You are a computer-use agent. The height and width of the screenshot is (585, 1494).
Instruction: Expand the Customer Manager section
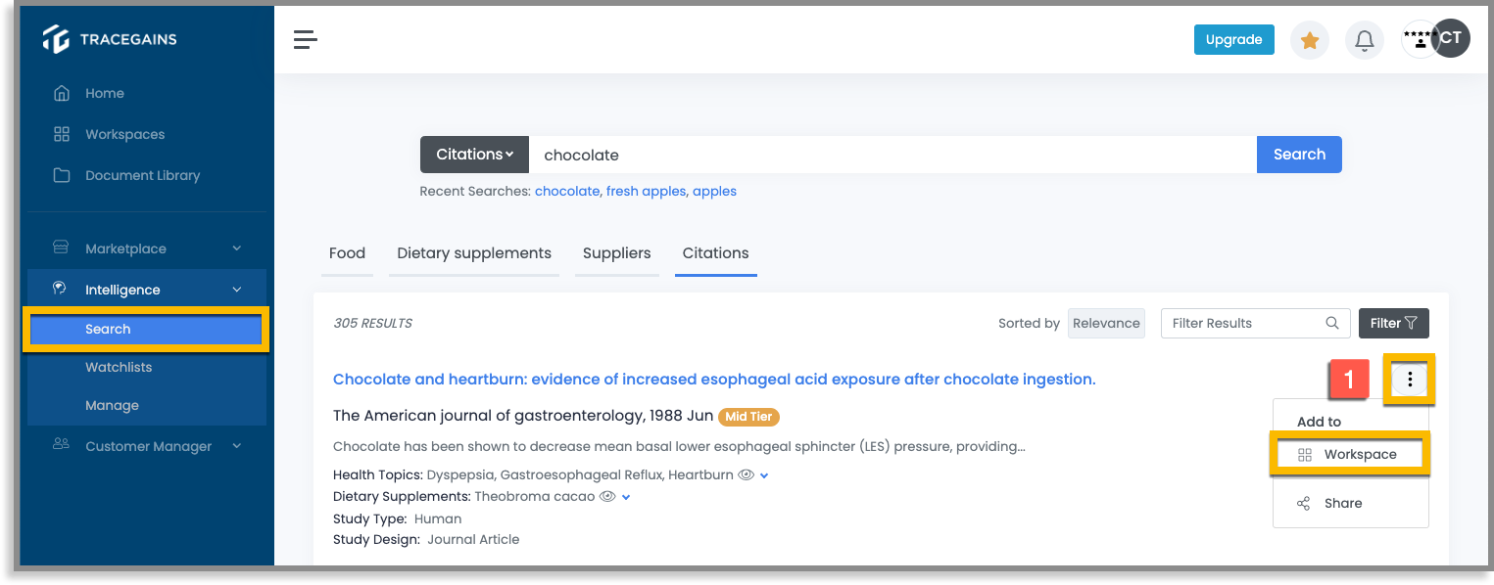pyautogui.click(x=147, y=446)
